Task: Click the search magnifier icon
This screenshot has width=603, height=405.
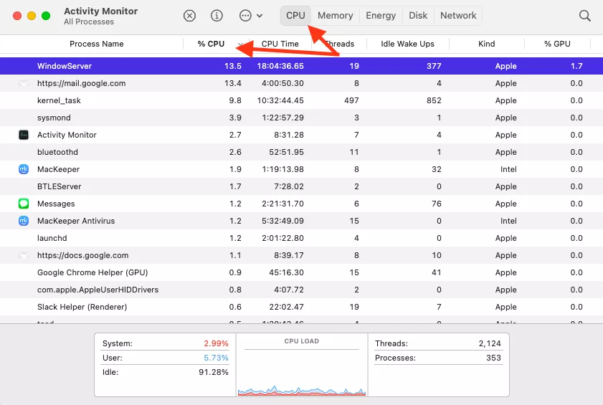Action: point(585,16)
